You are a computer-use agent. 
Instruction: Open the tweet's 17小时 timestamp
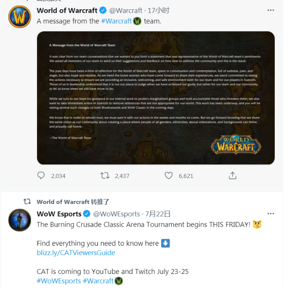pos(159,11)
